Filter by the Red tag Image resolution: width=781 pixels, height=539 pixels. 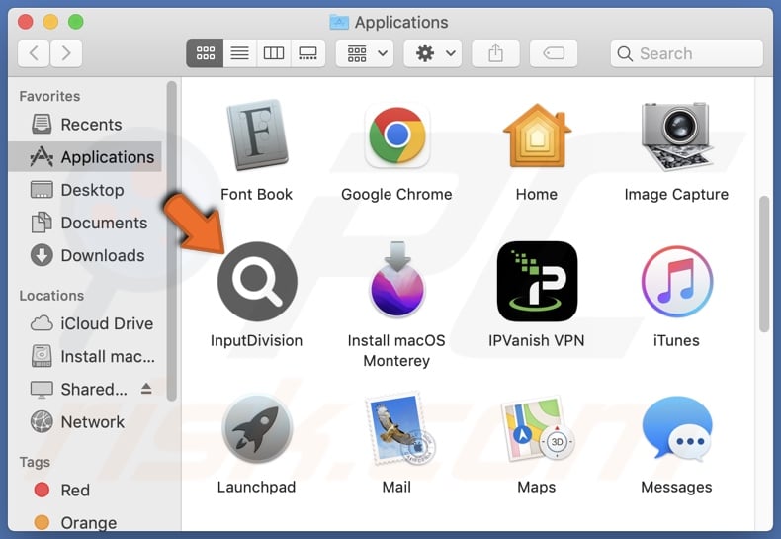tap(85, 491)
